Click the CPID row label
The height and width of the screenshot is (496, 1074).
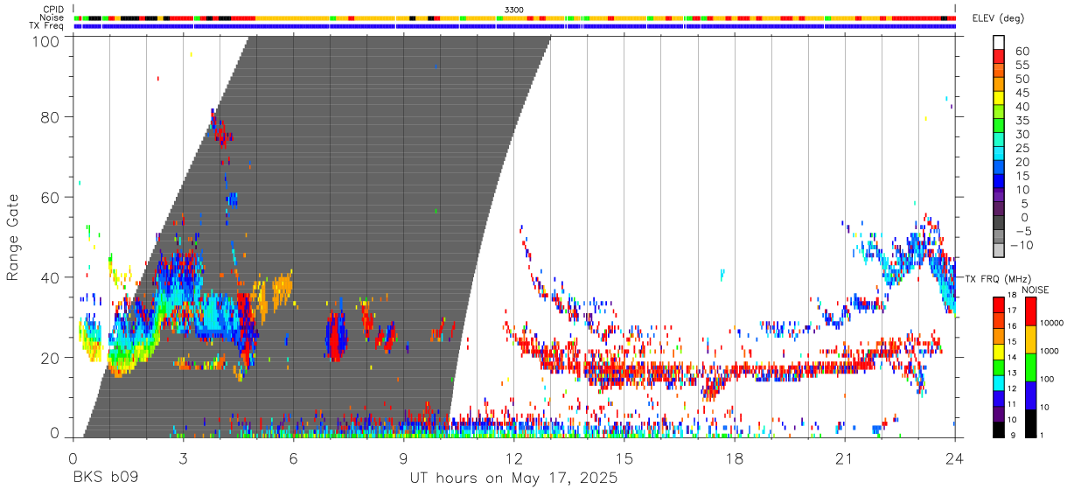pos(52,10)
